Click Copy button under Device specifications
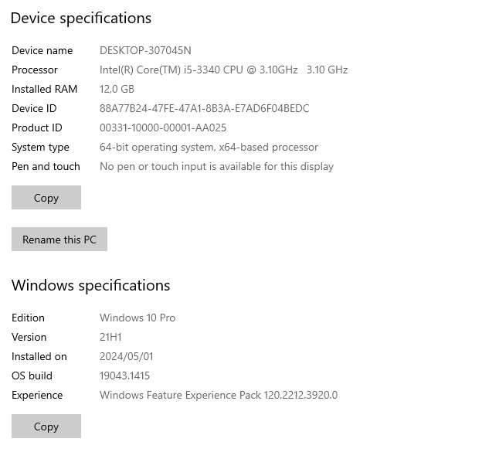The width and height of the screenshot is (499, 452). (46, 198)
